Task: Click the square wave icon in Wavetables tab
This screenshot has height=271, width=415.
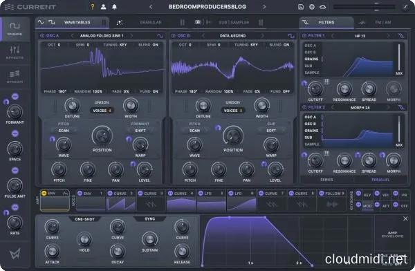Action: click(52, 22)
